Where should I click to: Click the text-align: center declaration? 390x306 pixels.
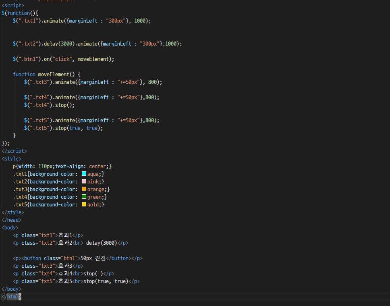click(x=82, y=167)
